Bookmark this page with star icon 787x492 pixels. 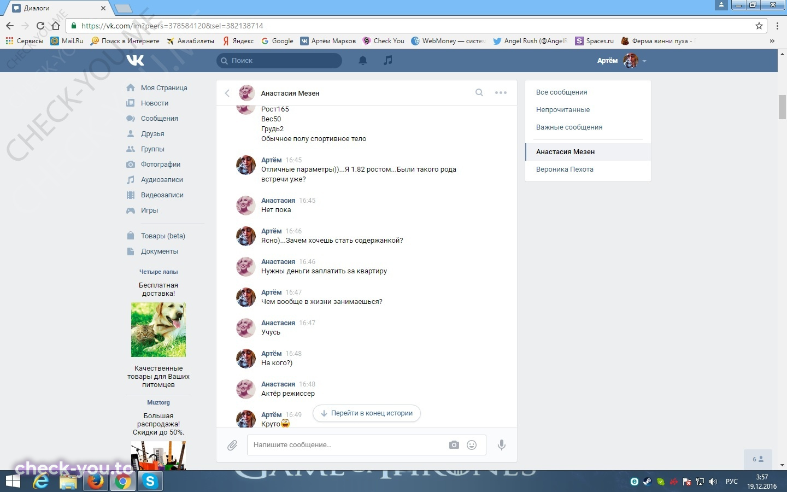tap(759, 26)
